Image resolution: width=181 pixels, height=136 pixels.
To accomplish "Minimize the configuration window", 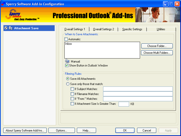I will pos(166,4).
